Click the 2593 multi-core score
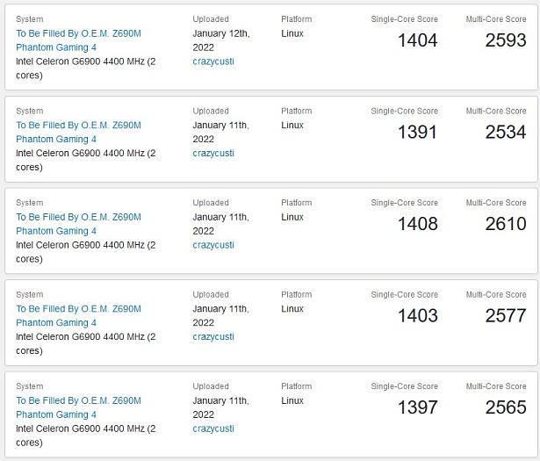The width and height of the screenshot is (540, 461). pos(506,40)
